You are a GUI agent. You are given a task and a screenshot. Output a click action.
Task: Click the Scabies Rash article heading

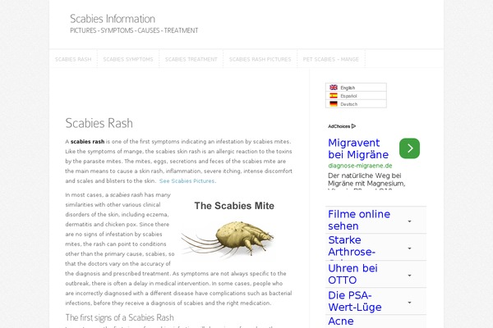click(x=99, y=123)
